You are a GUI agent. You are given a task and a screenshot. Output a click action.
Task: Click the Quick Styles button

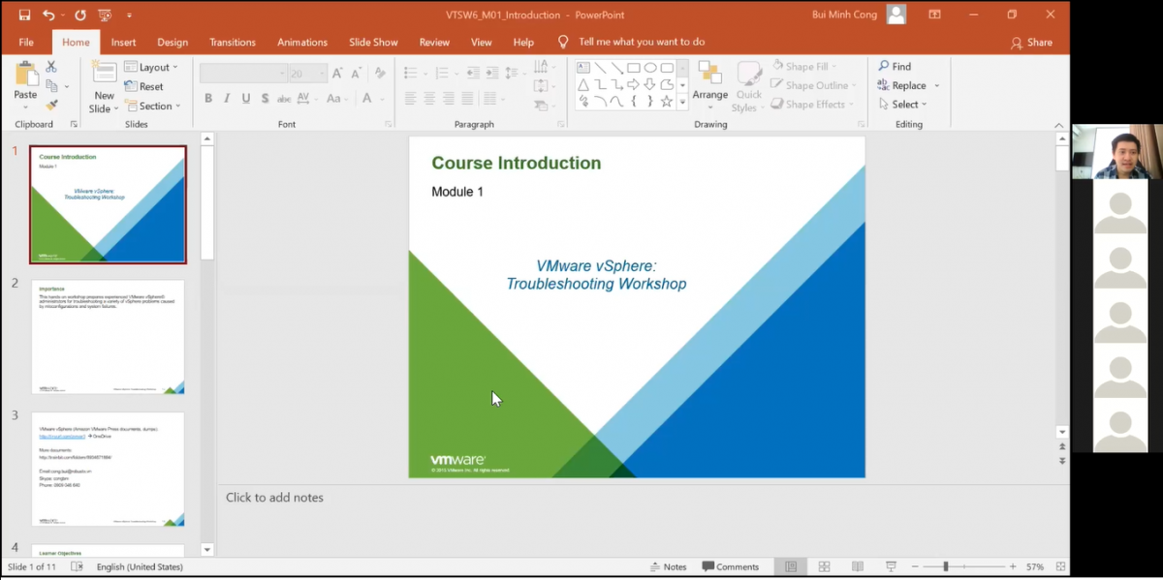click(749, 86)
